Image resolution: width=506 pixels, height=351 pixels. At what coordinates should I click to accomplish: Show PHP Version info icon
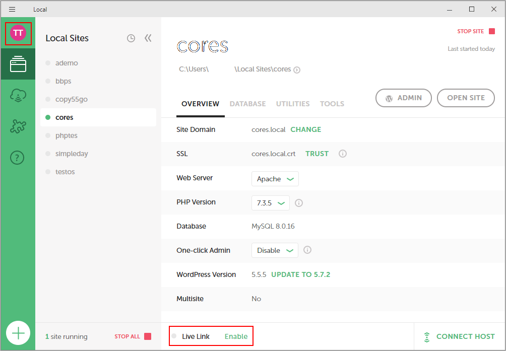point(299,203)
